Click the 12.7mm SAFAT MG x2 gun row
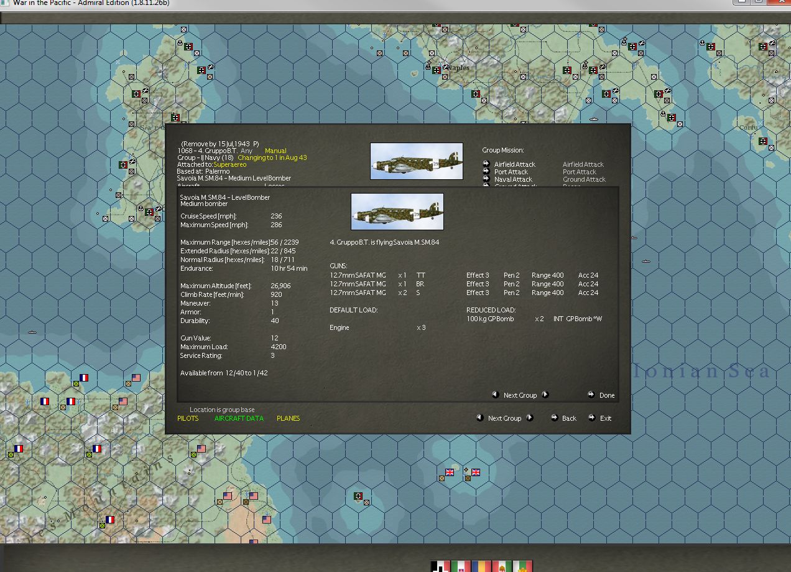The height and width of the screenshot is (572, 791). click(x=463, y=293)
